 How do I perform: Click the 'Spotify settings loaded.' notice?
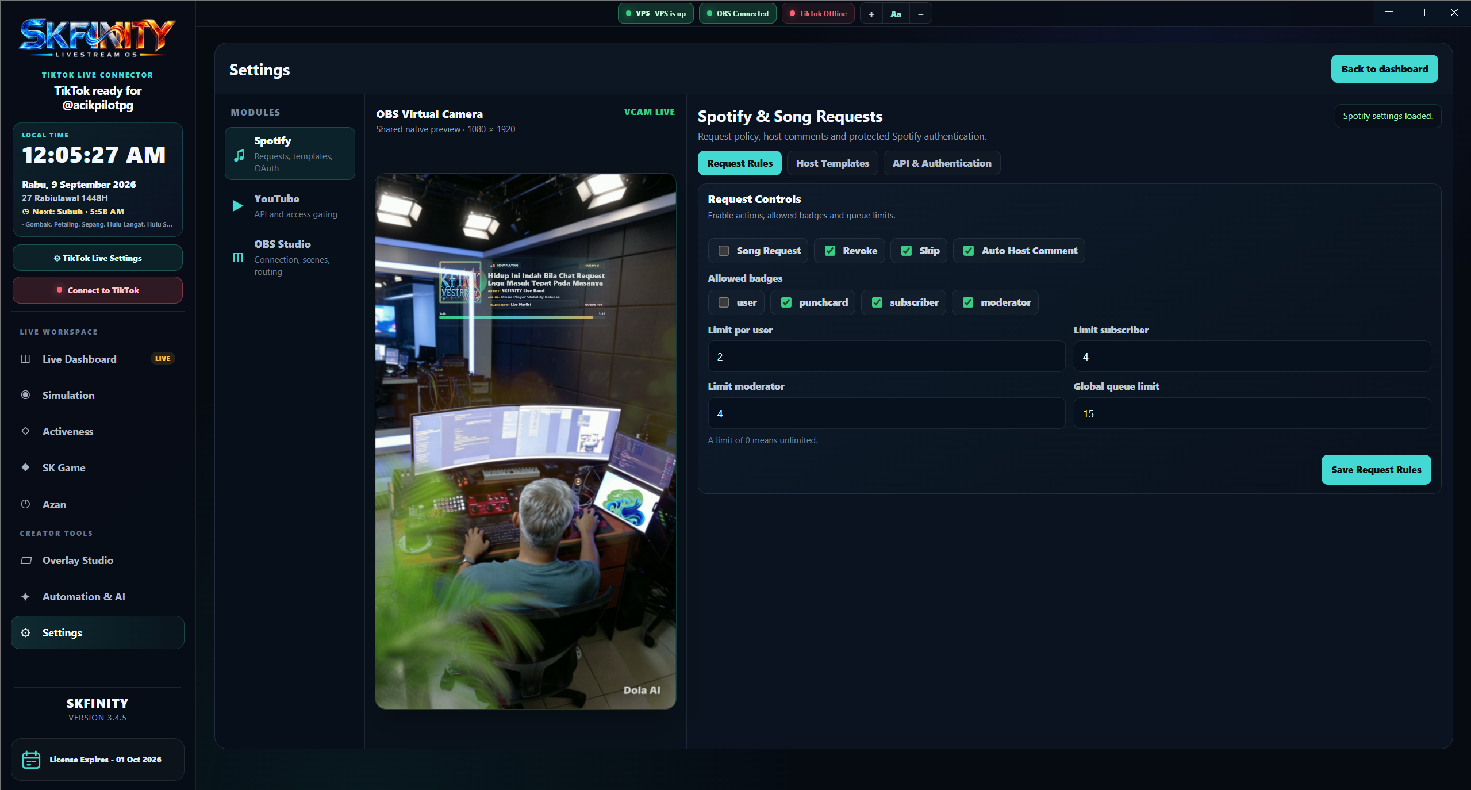pos(1388,116)
